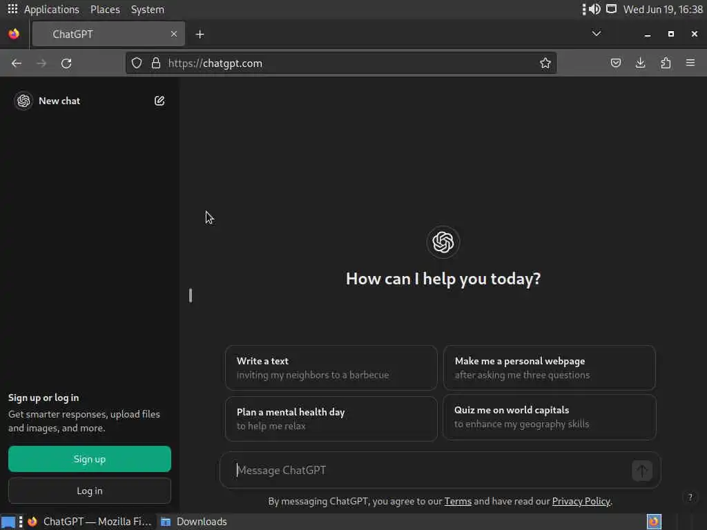707x530 pixels.
Task: Choose the Write a text suggestion
Action: [331, 368]
